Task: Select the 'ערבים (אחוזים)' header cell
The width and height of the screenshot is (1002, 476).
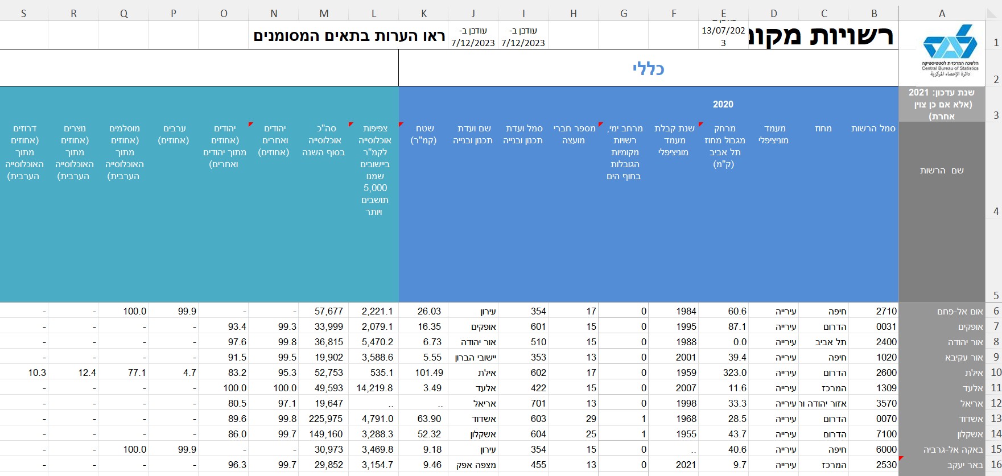Action: tap(174, 134)
